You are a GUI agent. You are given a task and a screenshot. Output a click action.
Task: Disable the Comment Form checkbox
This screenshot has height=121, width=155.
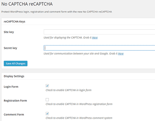coord(47,114)
